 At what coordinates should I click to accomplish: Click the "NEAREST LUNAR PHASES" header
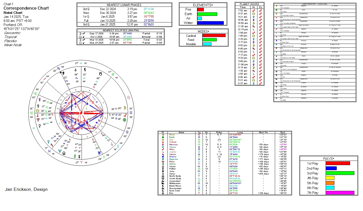tap(124, 5)
